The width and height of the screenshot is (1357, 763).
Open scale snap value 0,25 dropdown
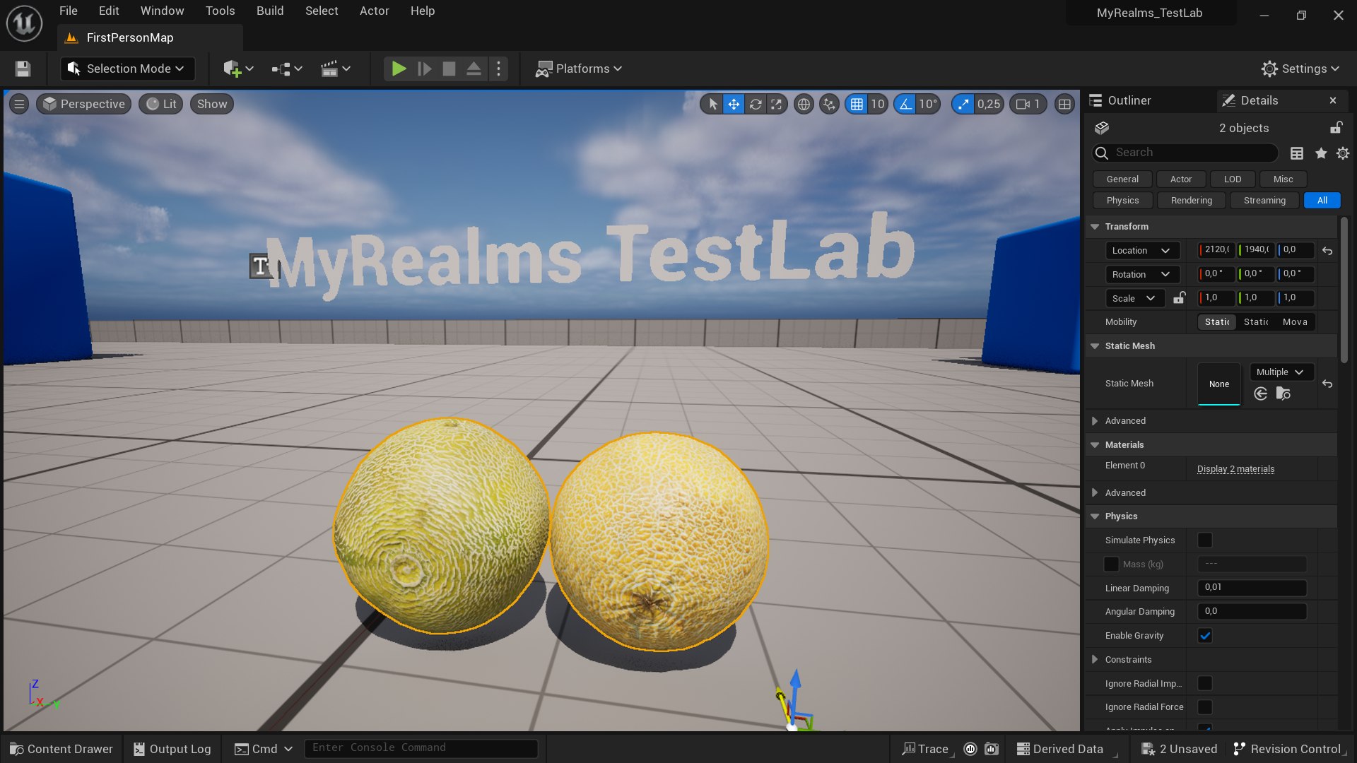(x=989, y=104)
